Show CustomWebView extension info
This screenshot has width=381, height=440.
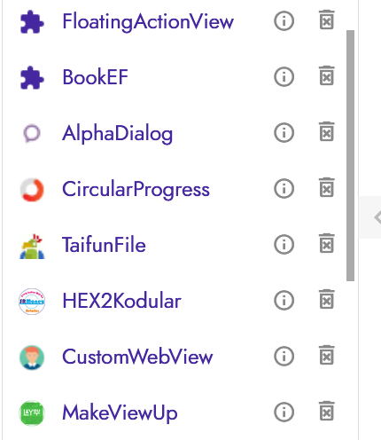[x=284, y=356]
